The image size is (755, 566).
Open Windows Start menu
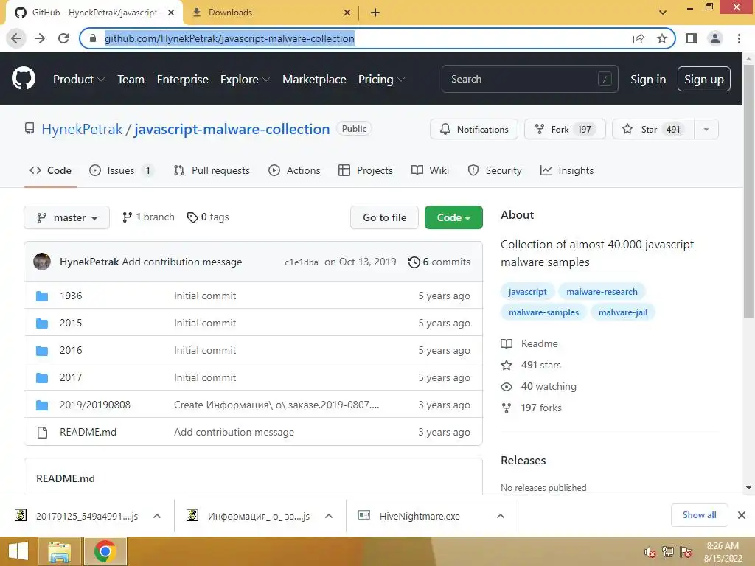coord(18,551)
